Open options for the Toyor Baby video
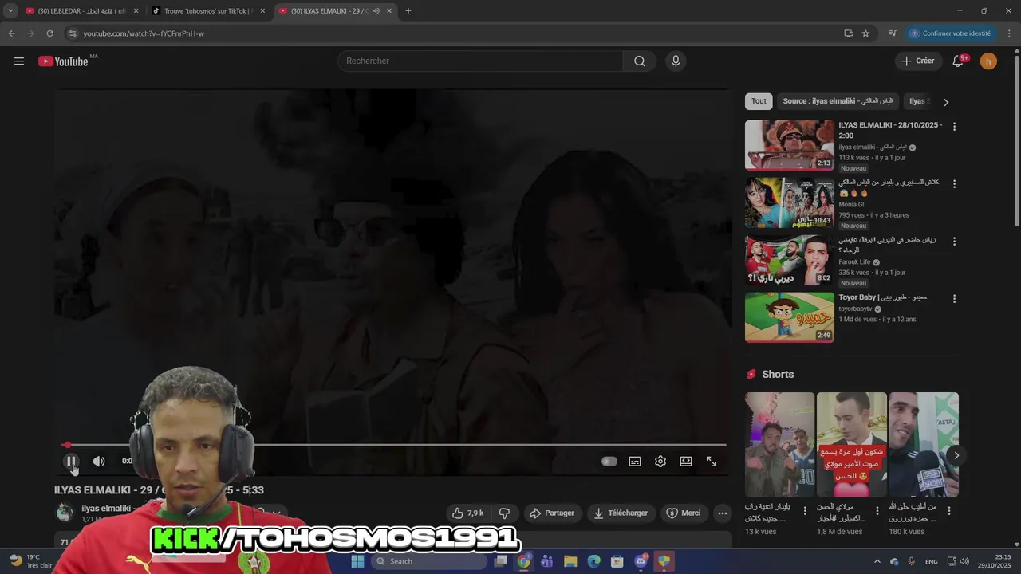The height and width of the screenshot is (574, 1021). pyautogui.click(x=954, y=299)
